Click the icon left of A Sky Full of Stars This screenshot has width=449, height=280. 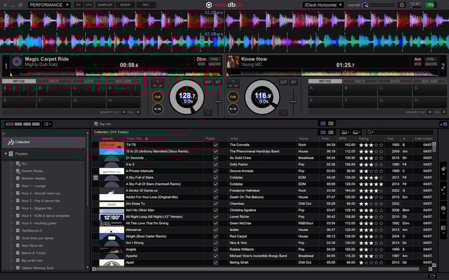tap(96, 177)
